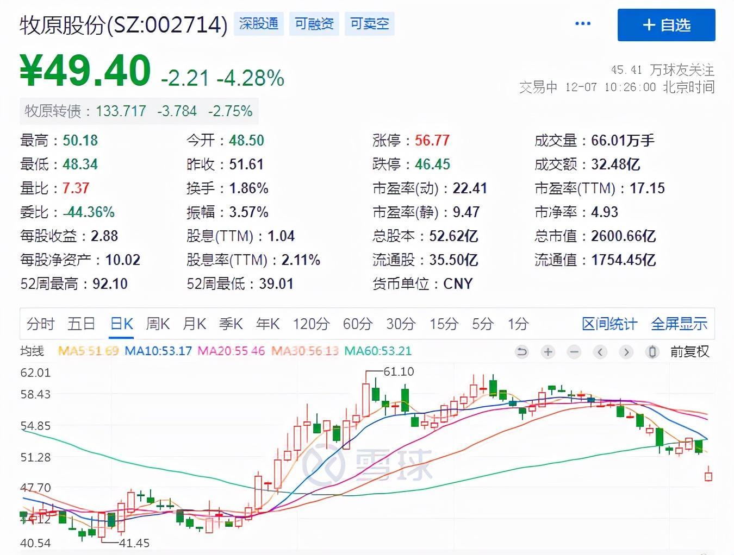Click the current price ¥49.40
The image size is (734, 555).
coord(85,71)
